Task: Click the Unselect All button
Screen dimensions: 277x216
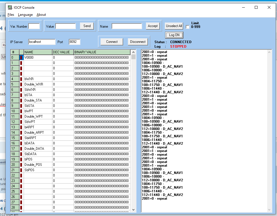Action: coord(174,26)
